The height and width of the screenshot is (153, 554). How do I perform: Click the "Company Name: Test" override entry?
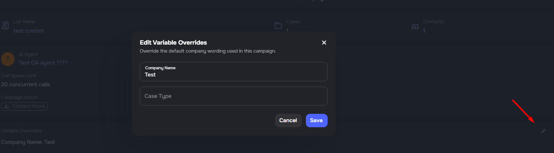28,142
